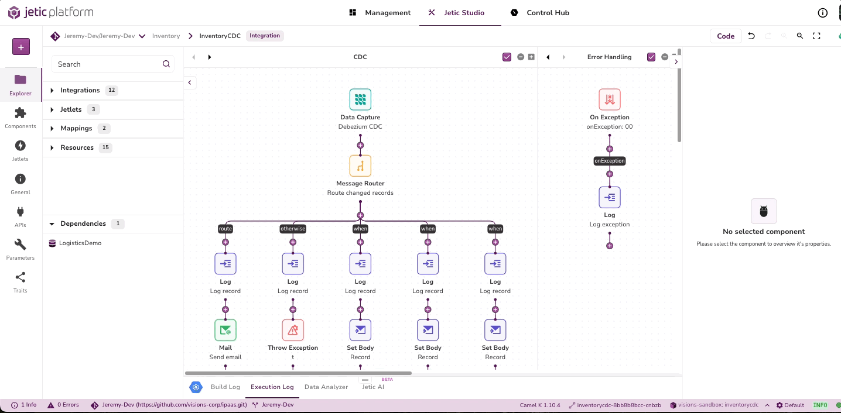Image resolution: width=841 pixels, height=413 pixels.
Task: Click the LogisticsDemo database icon
Action: pyautogui.click(x=53, y=243)
